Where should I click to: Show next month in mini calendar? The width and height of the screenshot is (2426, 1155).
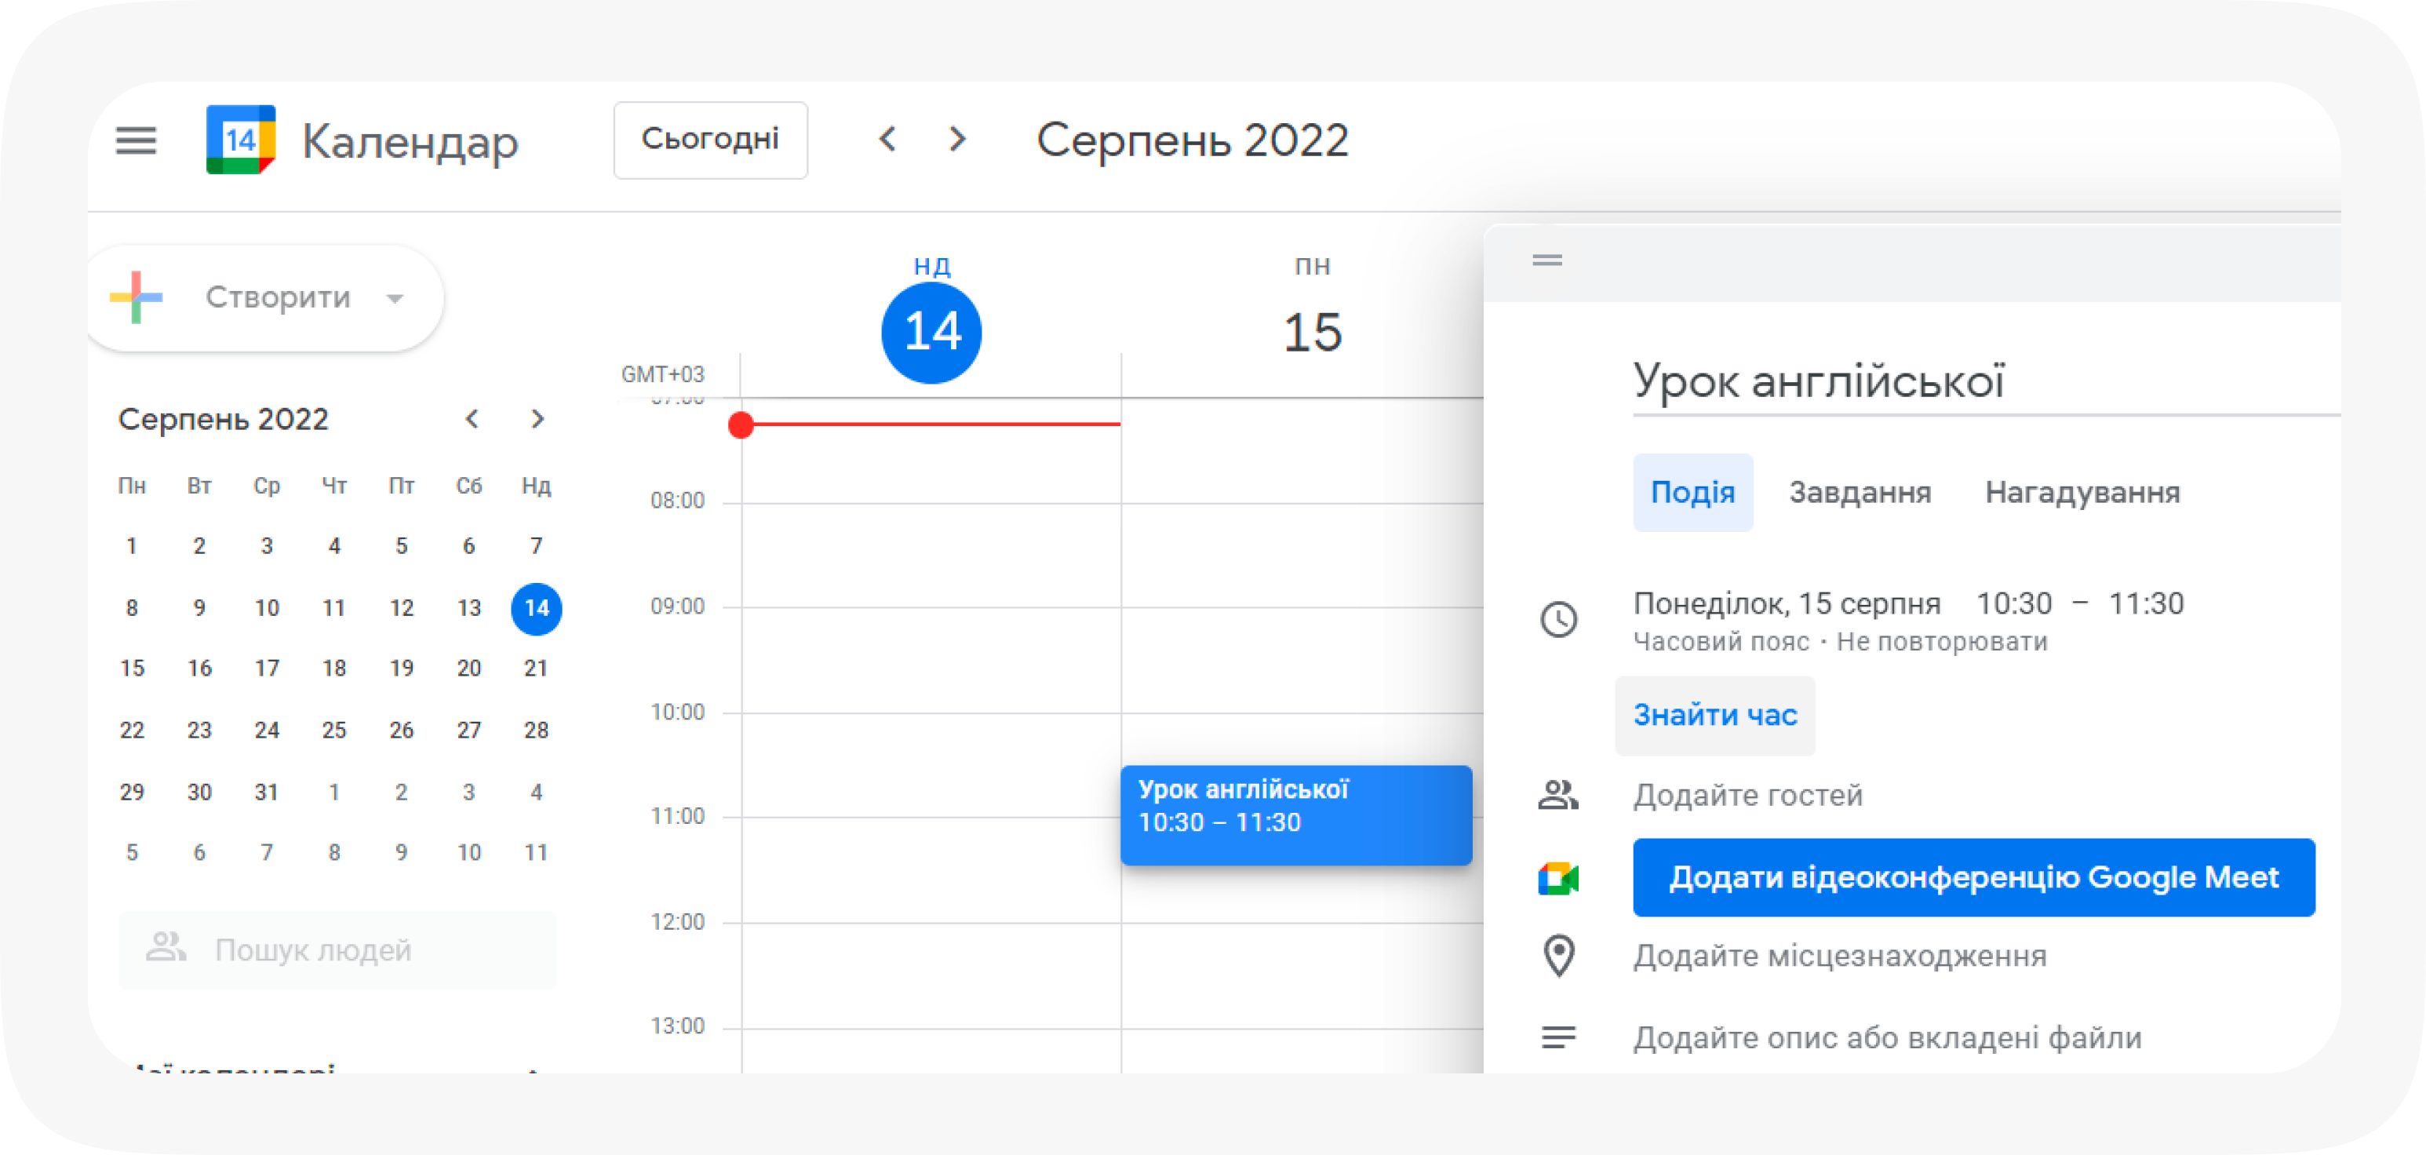point(537,419)
